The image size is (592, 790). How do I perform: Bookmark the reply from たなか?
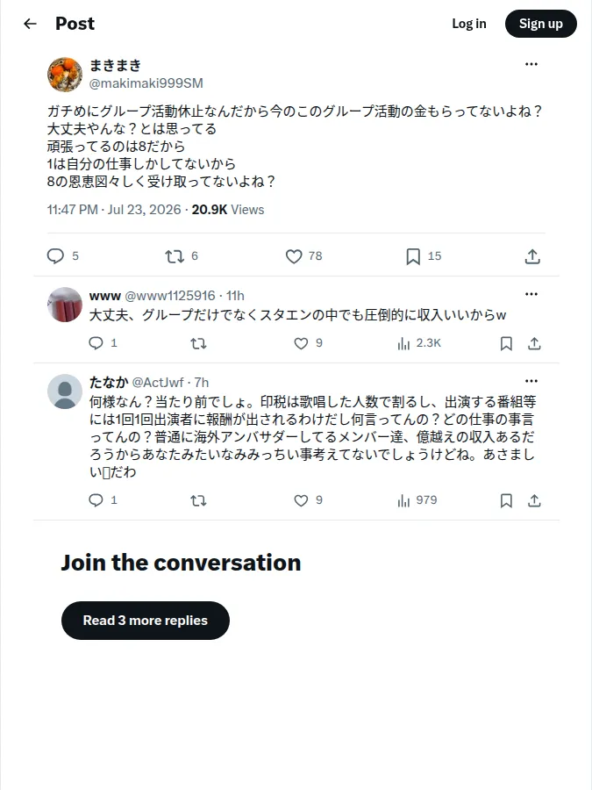coord(506,500)
